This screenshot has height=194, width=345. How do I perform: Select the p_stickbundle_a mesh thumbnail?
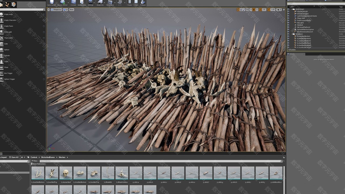tap(276, 173)
